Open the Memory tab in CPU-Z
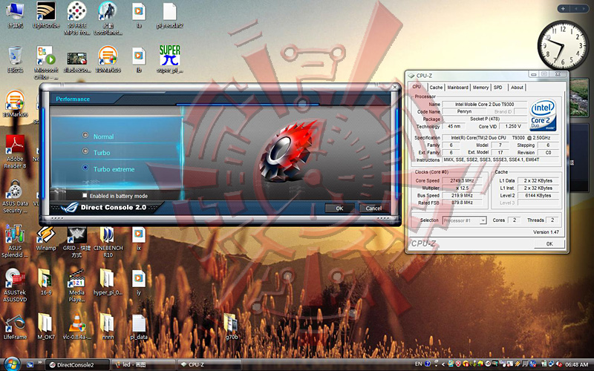The width and height of the screenshot is (594, 371). (480, 87)
